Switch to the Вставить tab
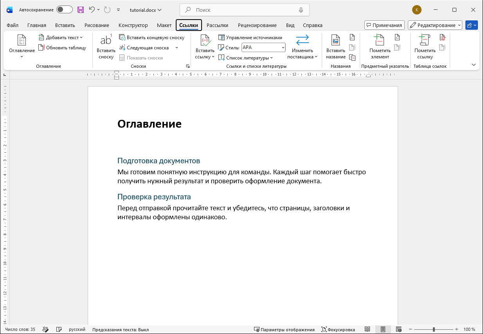 65,25
